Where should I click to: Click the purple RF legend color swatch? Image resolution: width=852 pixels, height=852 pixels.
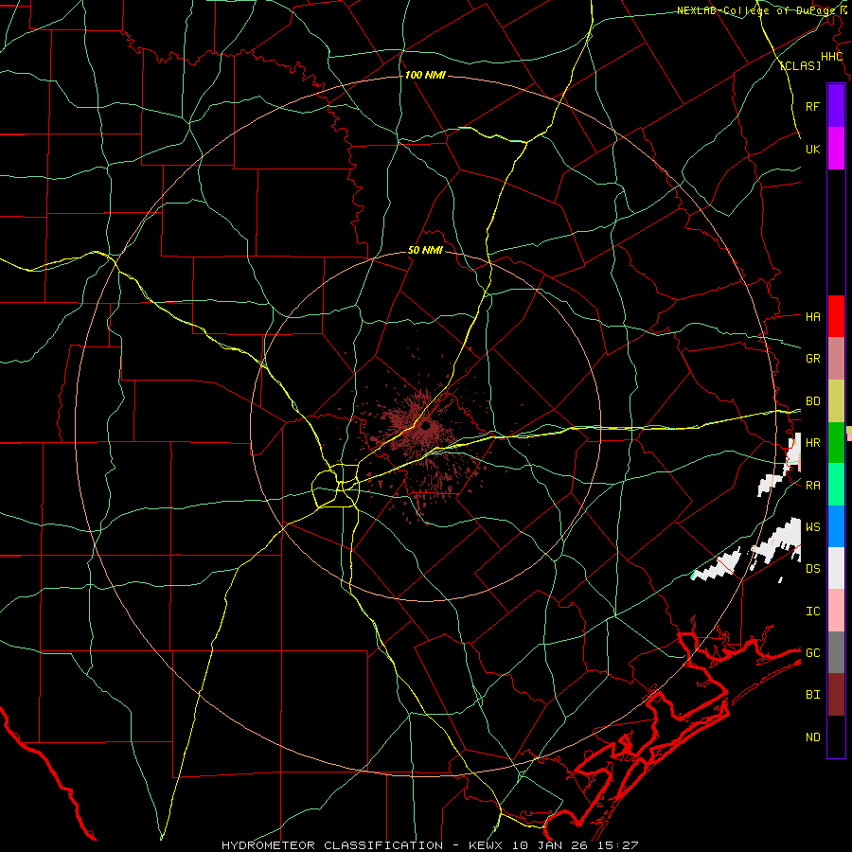pos(836,106)
